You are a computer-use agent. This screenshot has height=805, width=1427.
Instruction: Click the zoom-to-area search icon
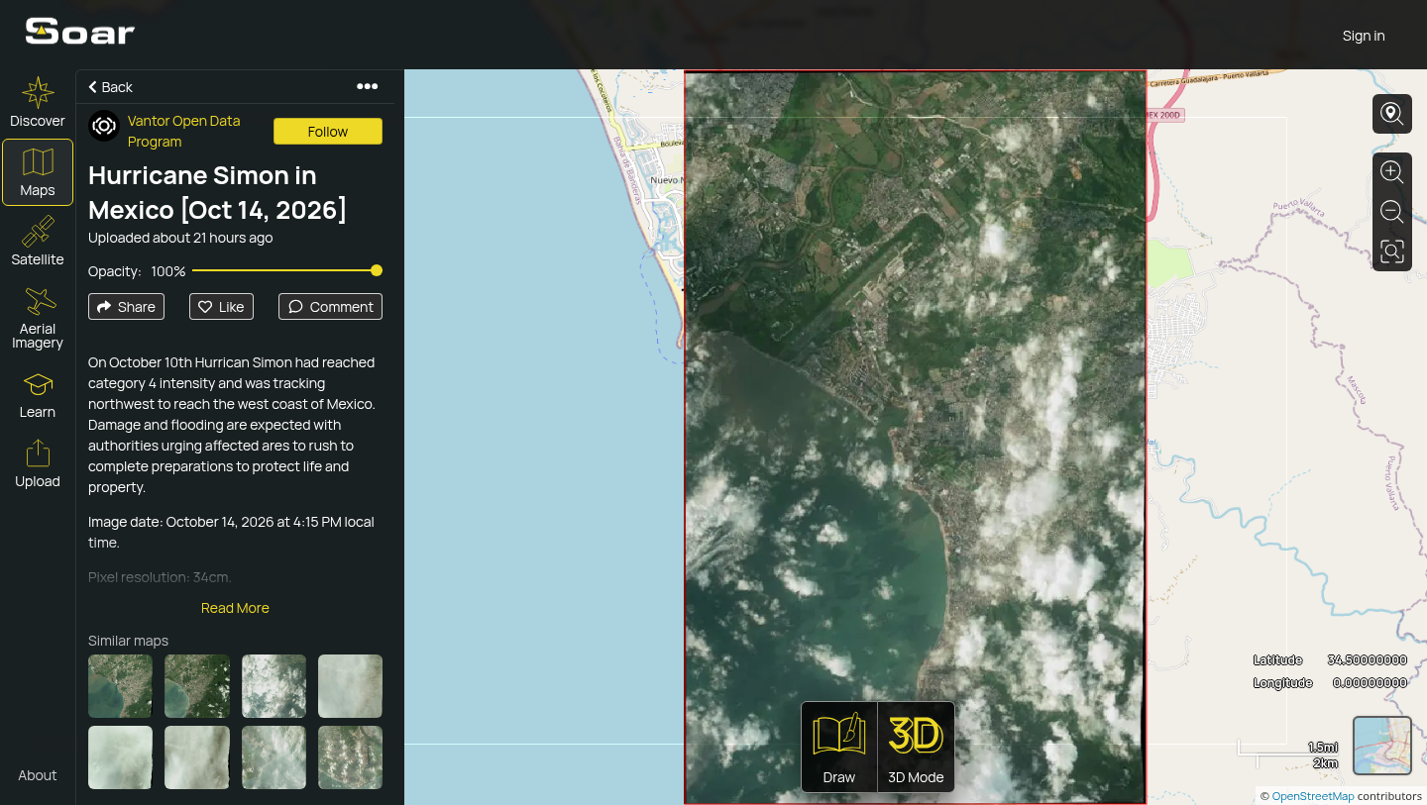[1392, 252]
